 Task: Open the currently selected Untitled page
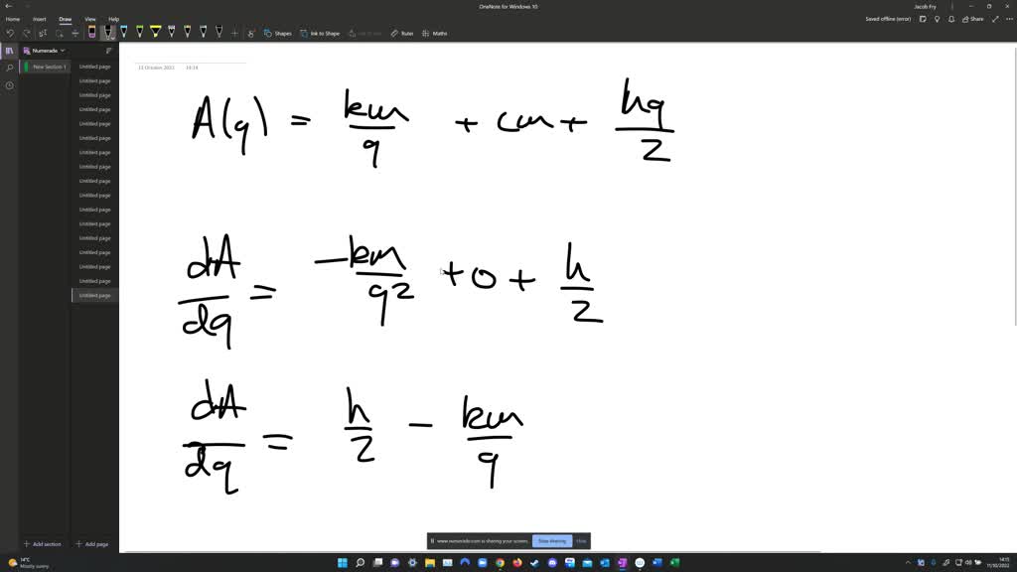(93, 294)
